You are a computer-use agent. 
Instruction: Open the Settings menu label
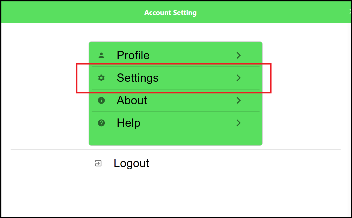point(138,78)
